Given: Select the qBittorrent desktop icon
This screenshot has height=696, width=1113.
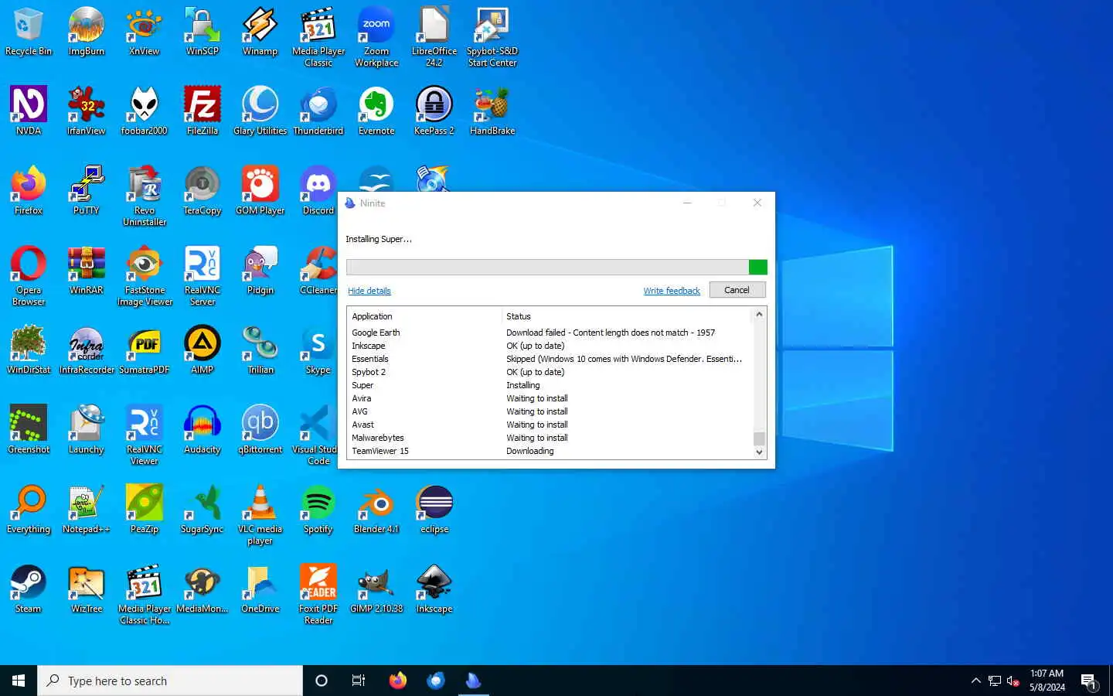Looking at the screenshot, I should (260, 430).
